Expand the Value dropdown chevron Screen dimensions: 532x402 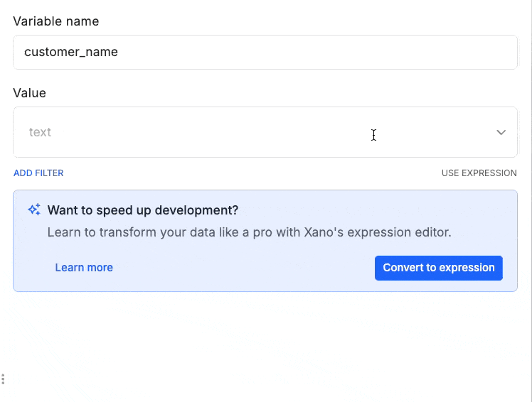click(x=501, y=132)
